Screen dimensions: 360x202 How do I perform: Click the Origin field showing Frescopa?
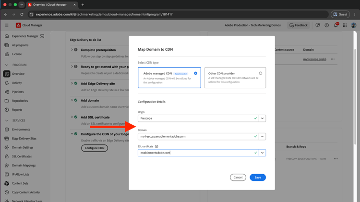pos(198,118)
